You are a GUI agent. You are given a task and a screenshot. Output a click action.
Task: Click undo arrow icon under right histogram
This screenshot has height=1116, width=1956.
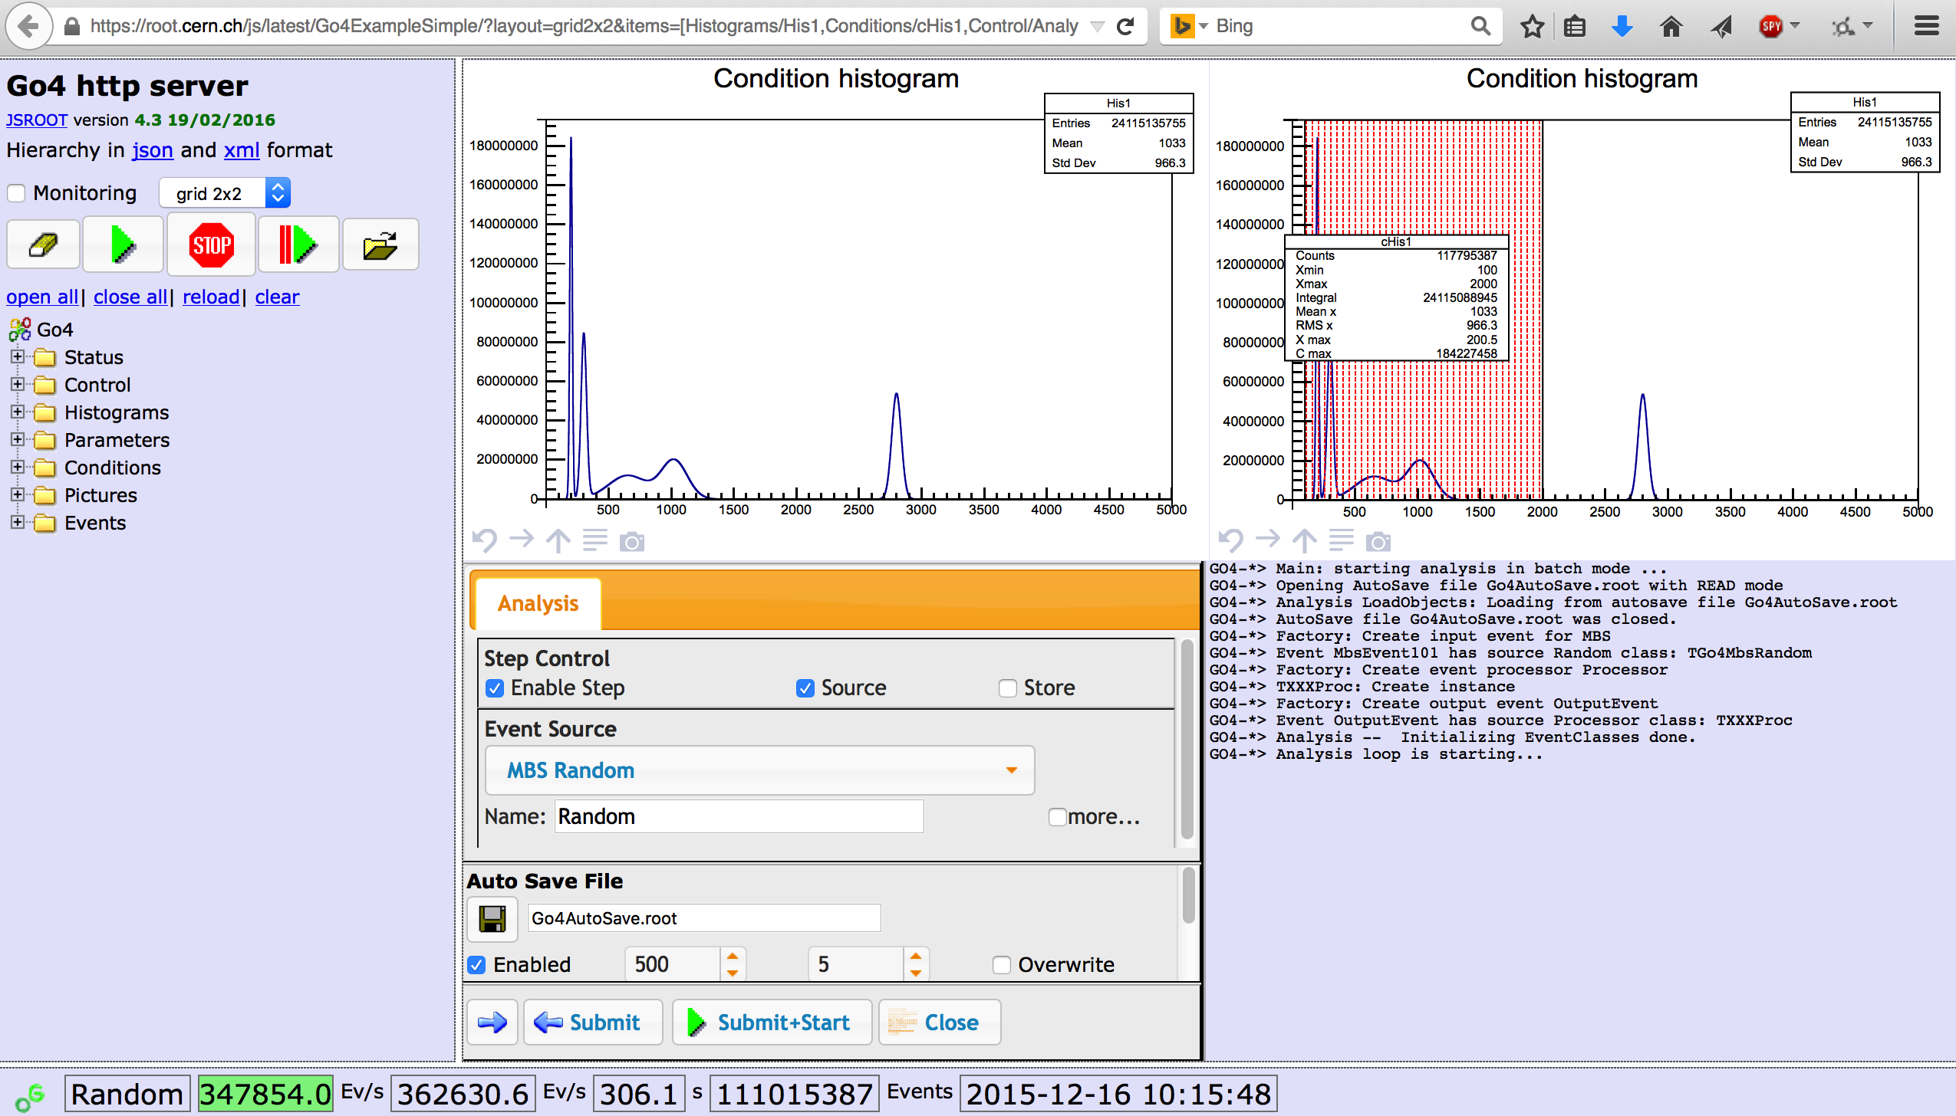(1230, 541)
